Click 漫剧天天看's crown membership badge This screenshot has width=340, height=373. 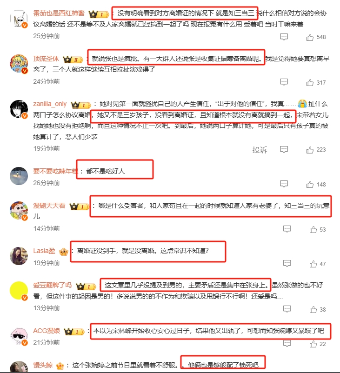tap(80, 206)
